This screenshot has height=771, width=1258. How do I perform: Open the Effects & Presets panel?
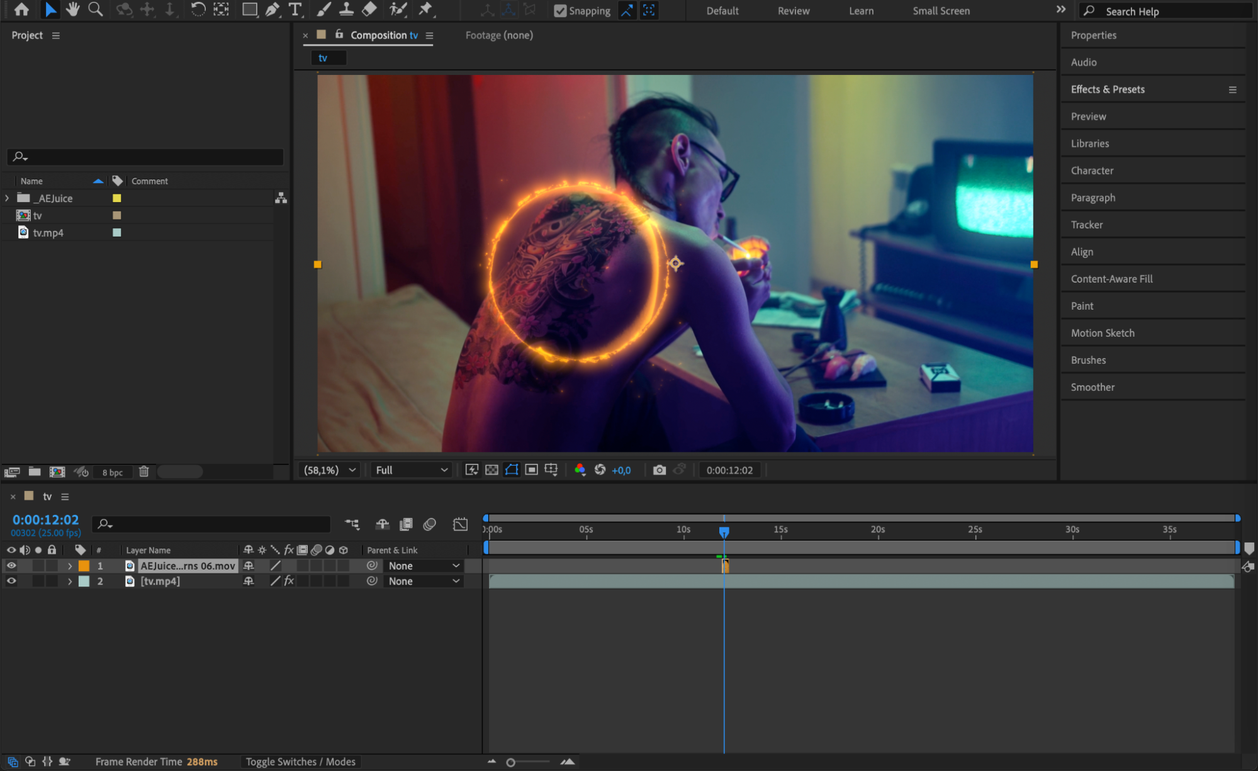tap(1108, 89)
